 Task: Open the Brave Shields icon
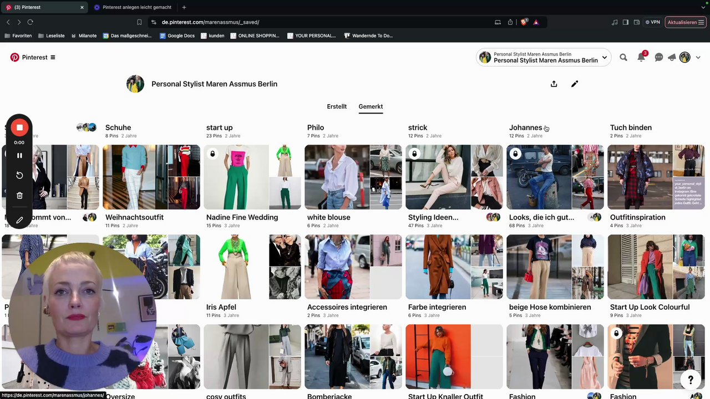pos(524,22)
